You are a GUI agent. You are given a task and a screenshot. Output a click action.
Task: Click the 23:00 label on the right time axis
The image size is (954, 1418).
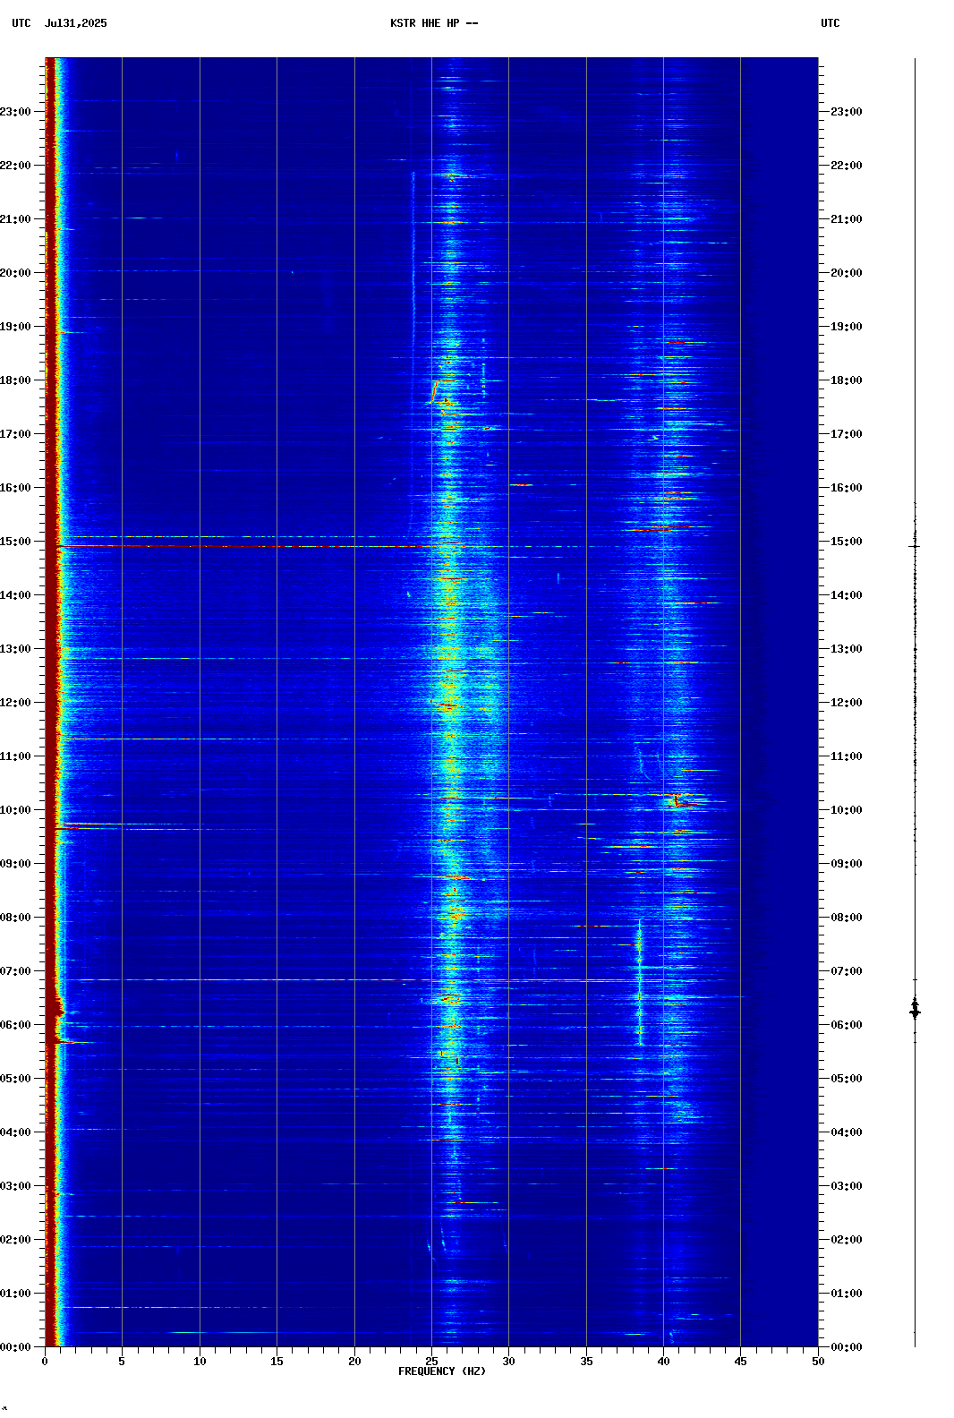click(847, 112)
